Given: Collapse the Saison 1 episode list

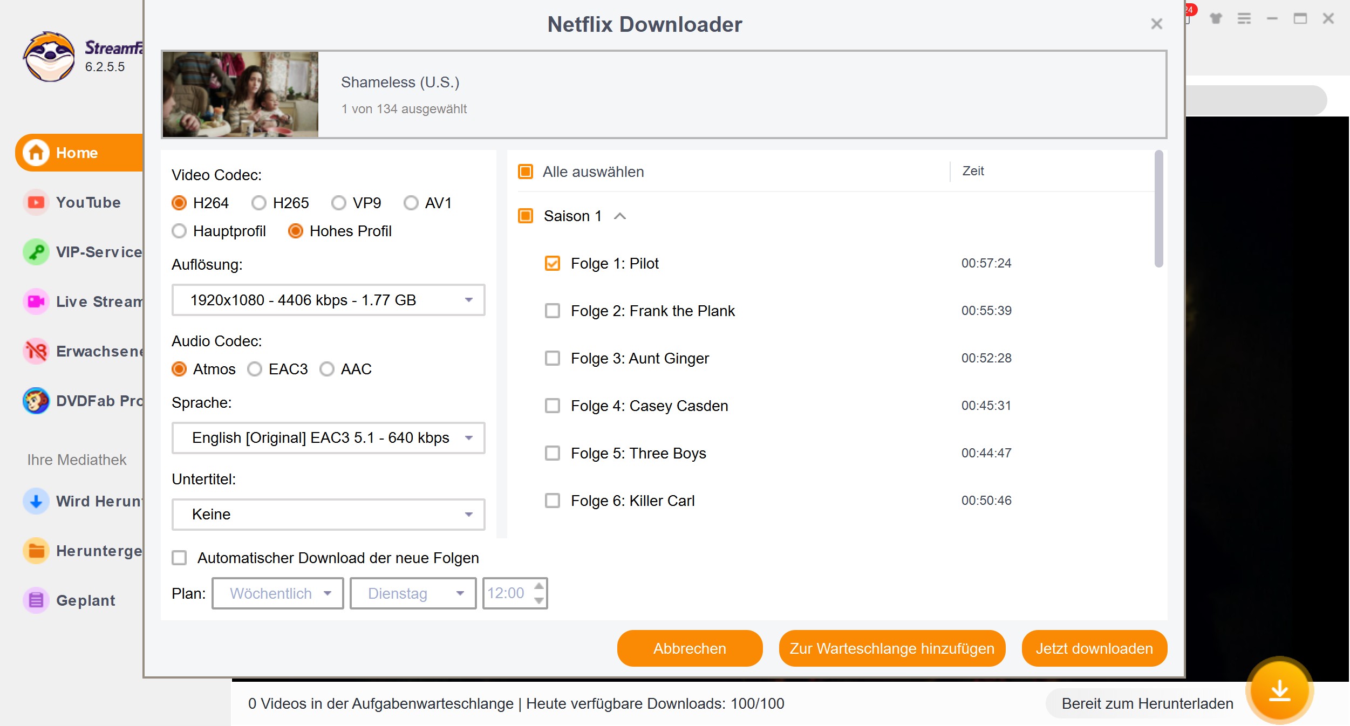Looking at the screenshot, I should click(620, 216).
